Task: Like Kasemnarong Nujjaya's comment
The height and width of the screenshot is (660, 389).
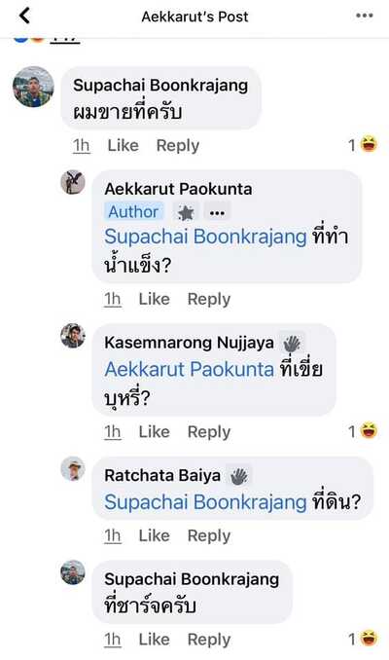Action: click(155, 432)
